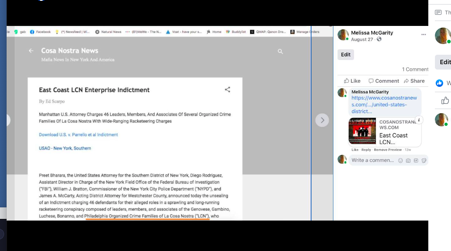The width and height of the screenshot is (451, 251).
Task: Click the tagline Mafia News In New York And America
Action: pyautogui.click(x=78, y=60)
